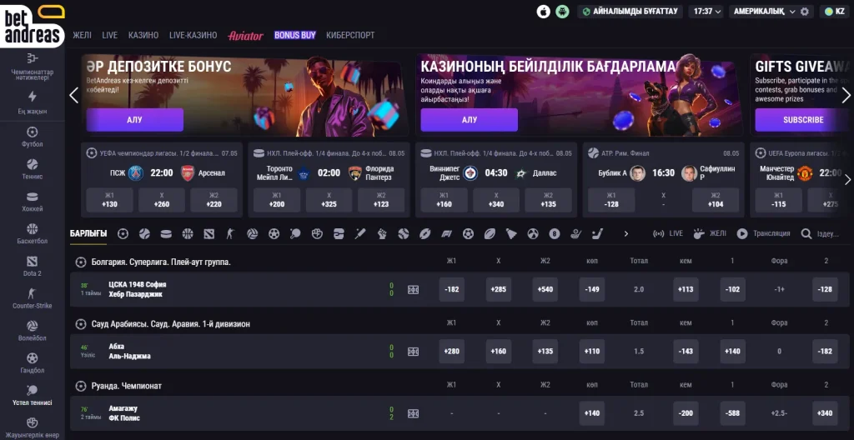Select X +325 for Торонто vs Флорида
854x440 pixels.
(x=329, y=200)
